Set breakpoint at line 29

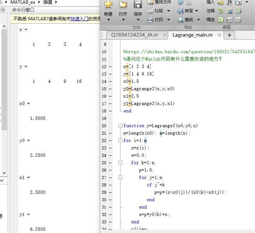click(110, 192)
